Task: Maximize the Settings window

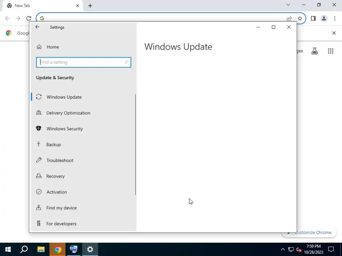Action: pyautogui.click(x=273, y=27)
